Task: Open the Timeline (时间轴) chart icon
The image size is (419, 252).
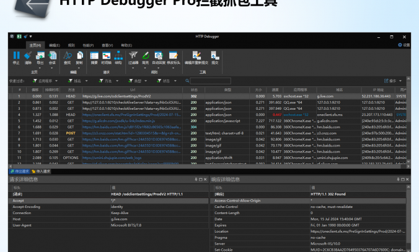Action: tap(107, 55)
